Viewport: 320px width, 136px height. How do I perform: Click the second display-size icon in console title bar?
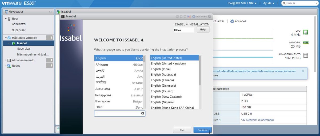pyautogui.click(x=181, y=16)
